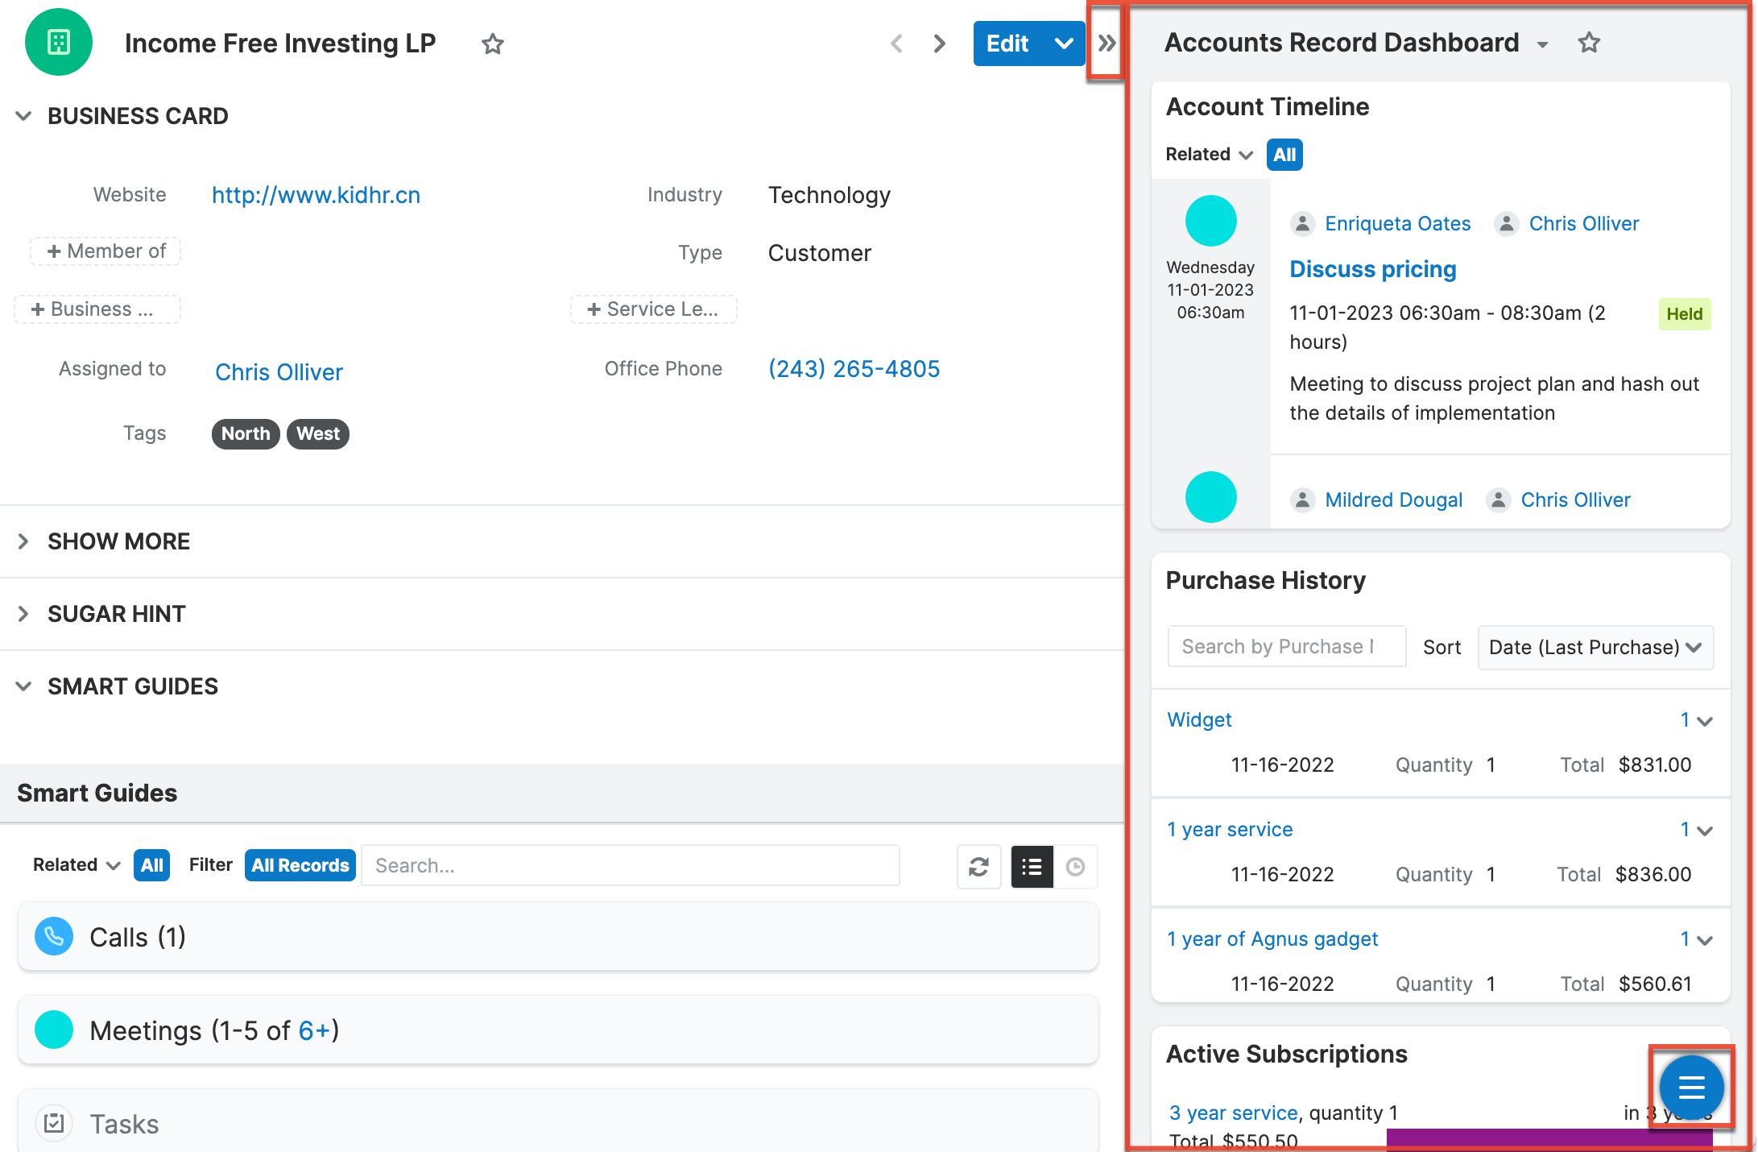Viewport: 1758px width, 1152px height.
Task: Click the Edit button
Action: pos(1007,44)
